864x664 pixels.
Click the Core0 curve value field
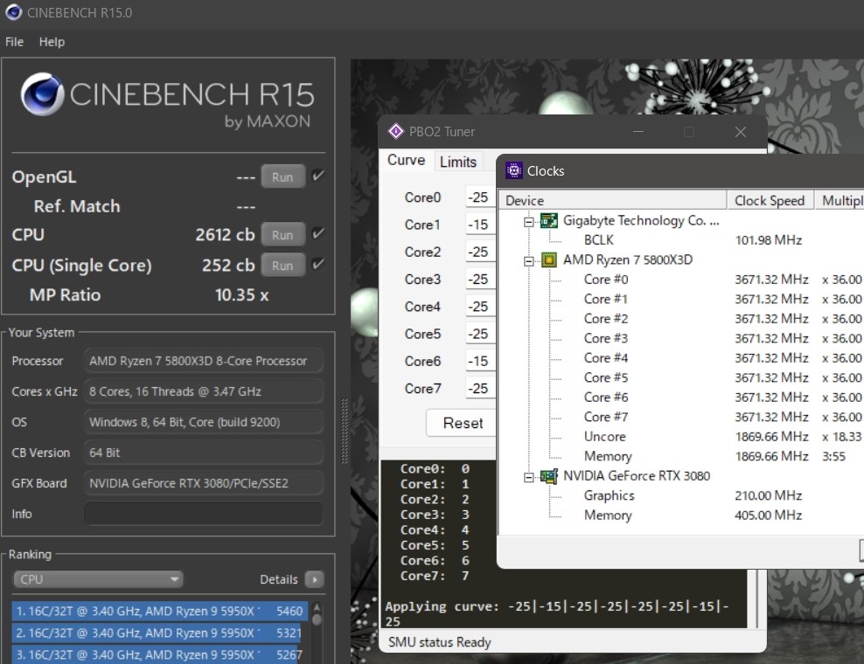tap(480, 197)
